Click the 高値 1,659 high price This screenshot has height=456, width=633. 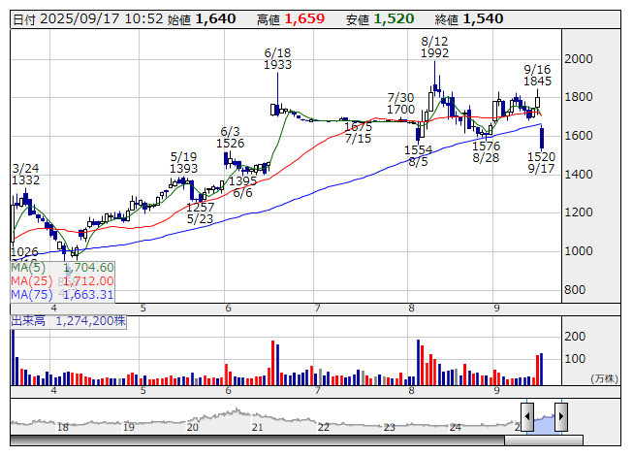coord(291,19)
